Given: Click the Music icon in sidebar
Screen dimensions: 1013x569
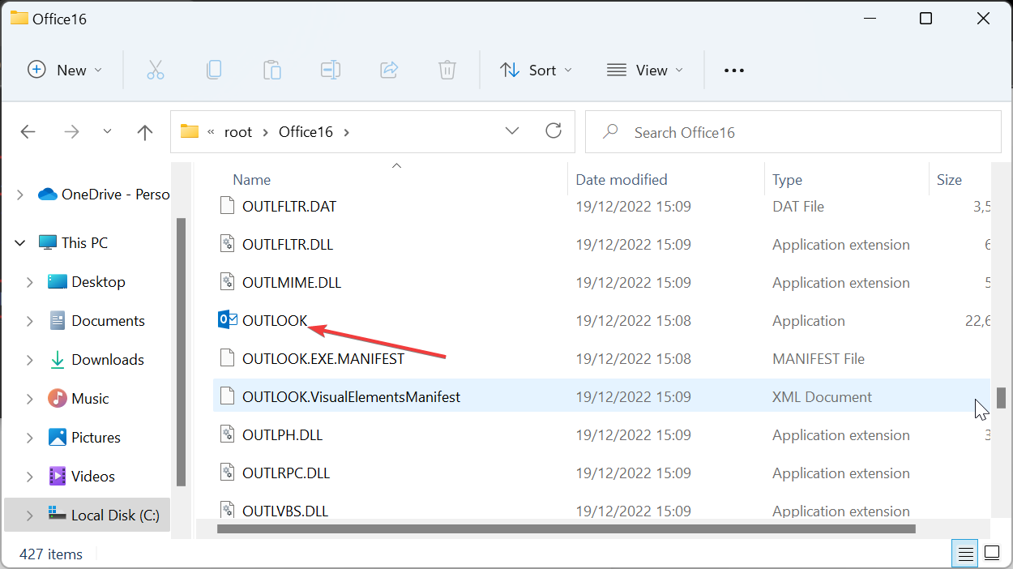Looking at the screenshot, I should (x=58, y=398).
